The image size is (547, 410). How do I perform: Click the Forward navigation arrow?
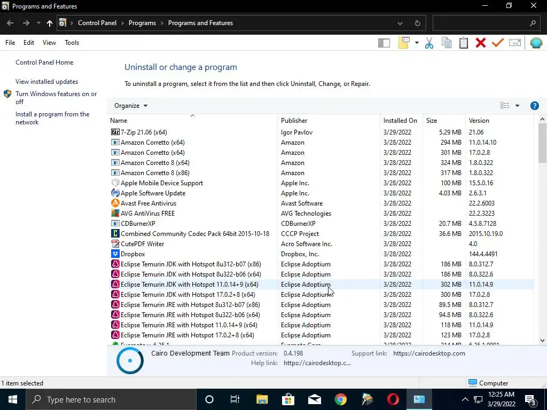coord(26,23)
